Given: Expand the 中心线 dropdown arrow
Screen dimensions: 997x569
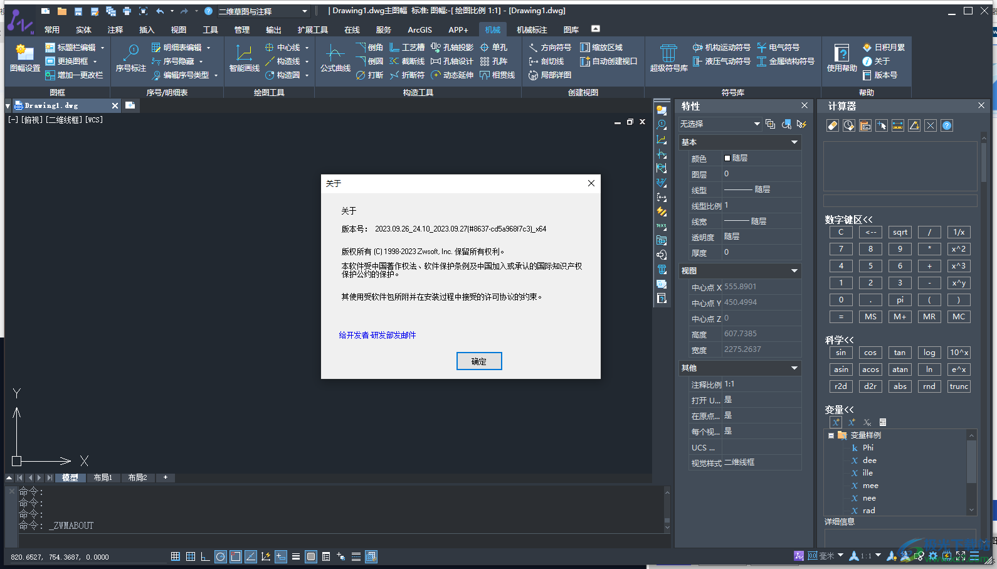Looking at the screenshot, I should pos(307,48).
